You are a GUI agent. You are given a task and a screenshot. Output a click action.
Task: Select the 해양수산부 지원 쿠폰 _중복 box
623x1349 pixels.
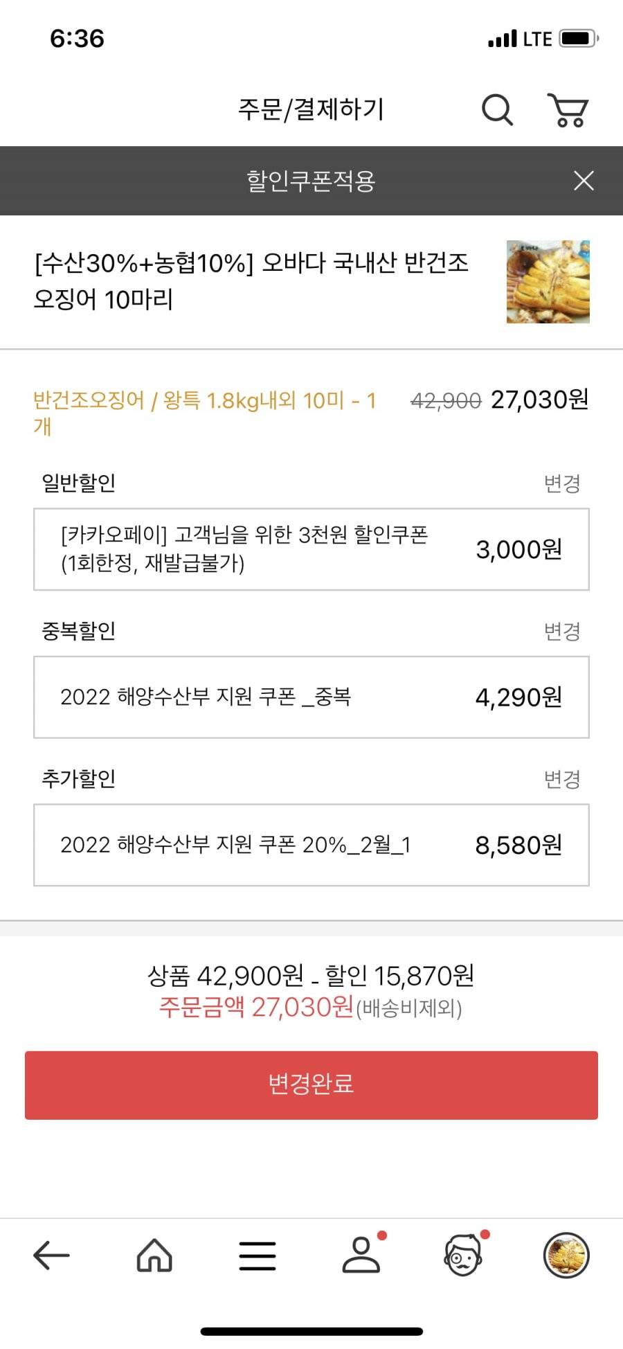pyautogui.click(x=311, y=697)
